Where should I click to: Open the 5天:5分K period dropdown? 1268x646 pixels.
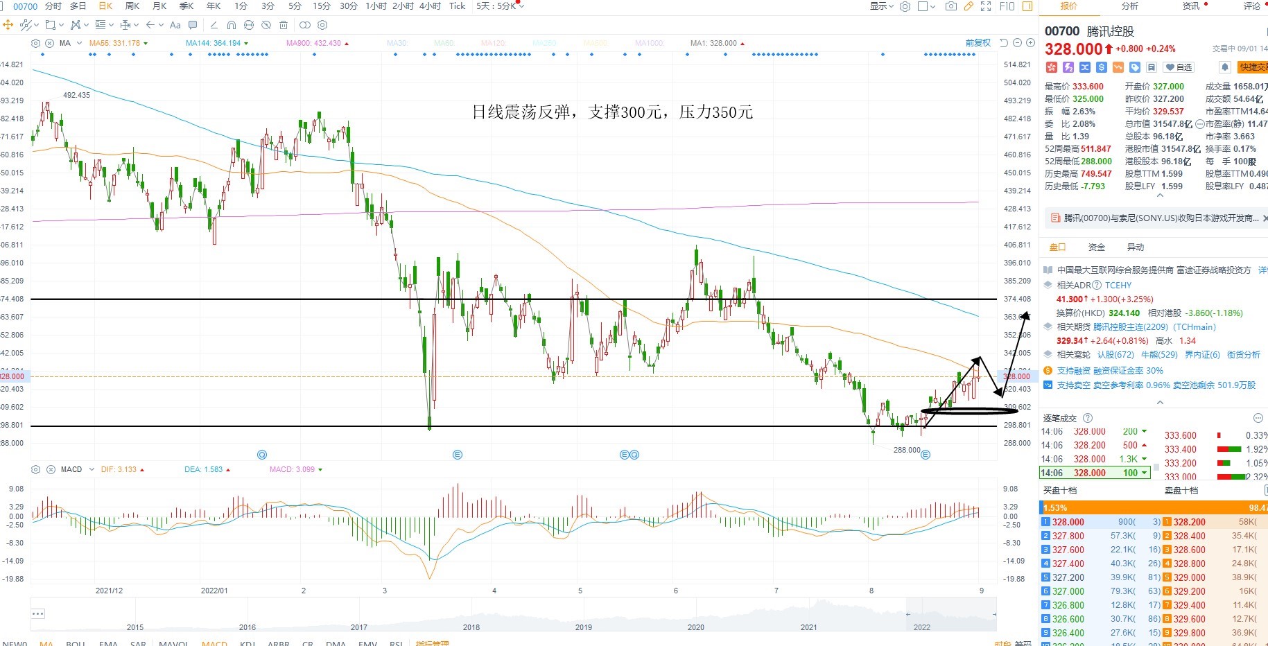pyautogui.click(x=500, y=6)
